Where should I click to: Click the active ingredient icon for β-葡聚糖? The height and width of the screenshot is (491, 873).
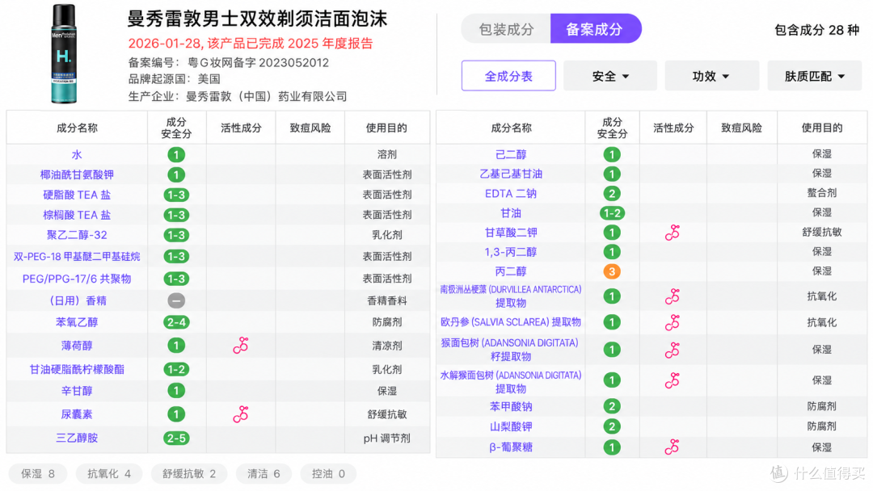pos(673,447)
